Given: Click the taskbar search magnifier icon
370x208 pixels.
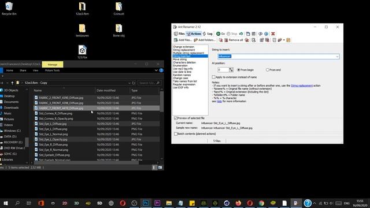Looking at the screenshot, I should pos(17,203).
